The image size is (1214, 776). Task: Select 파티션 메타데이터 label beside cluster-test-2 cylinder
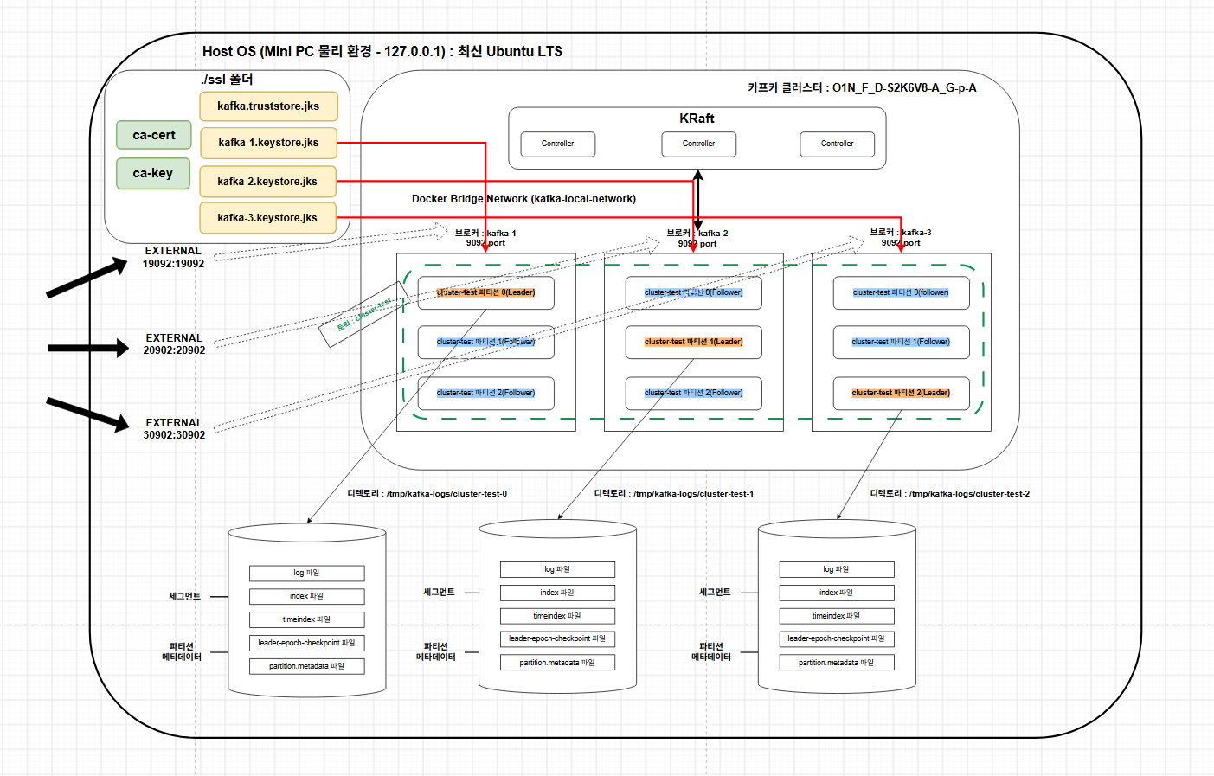click(711, 651)
